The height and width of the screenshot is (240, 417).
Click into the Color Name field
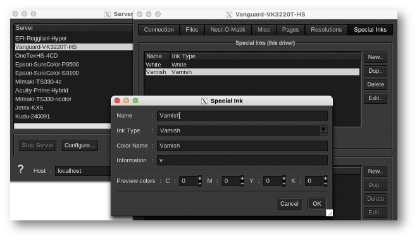[x=242, y=146]
